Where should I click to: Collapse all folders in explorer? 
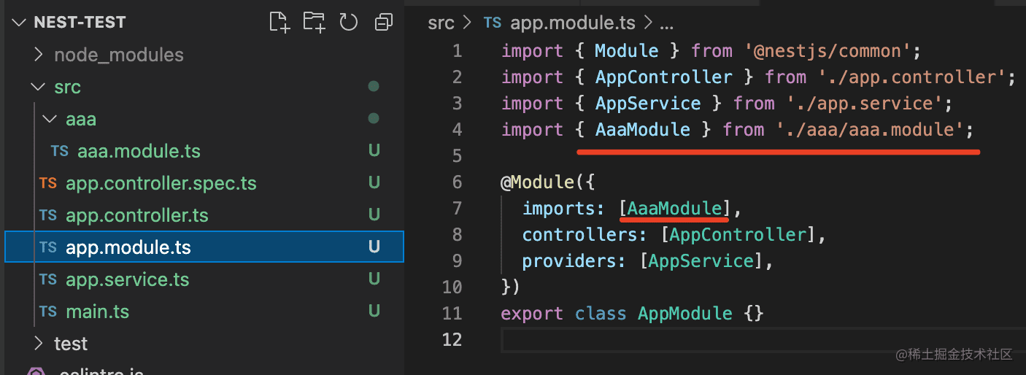click(x=383, y=23)
